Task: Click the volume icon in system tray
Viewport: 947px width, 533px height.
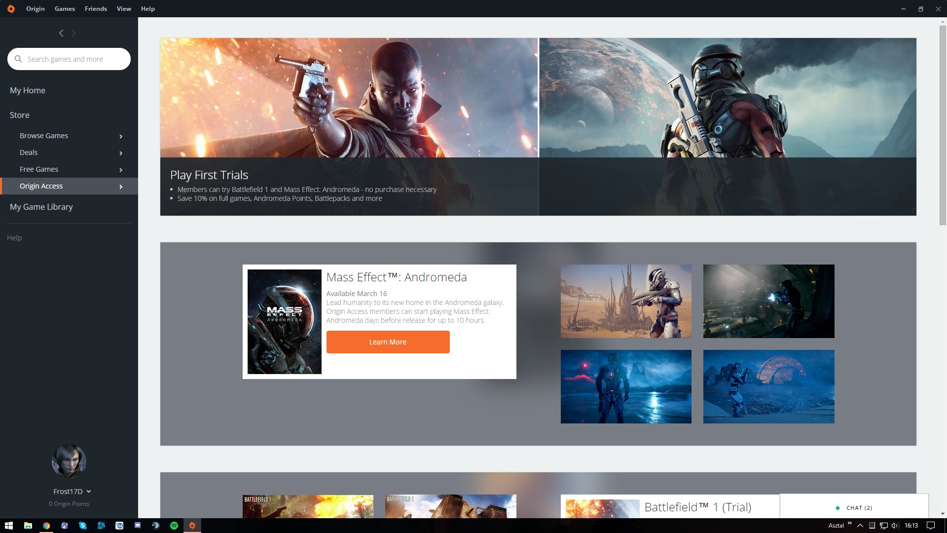Action: pos(895,526)
